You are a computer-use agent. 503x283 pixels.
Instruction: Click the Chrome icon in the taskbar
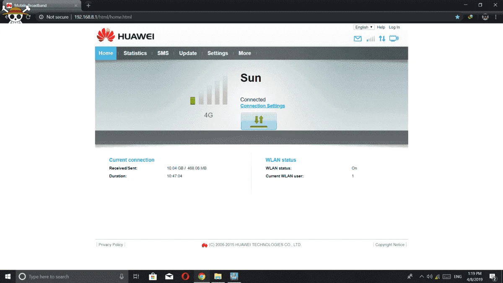click(x=202, y=276)
